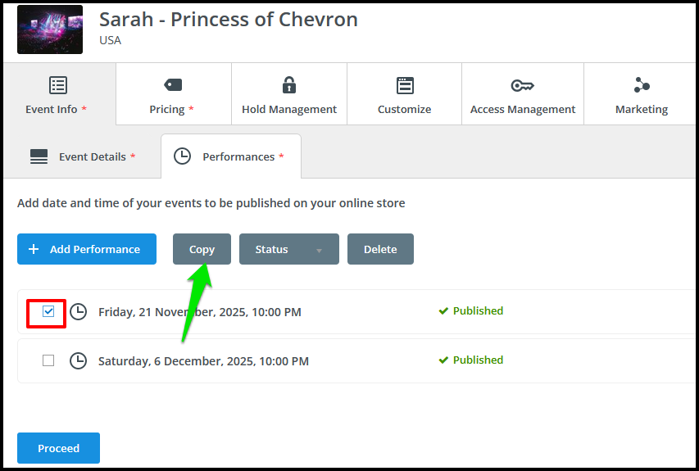Viewport: 699px width, 471px height.
Task: Click the Event Details monitor icon
Action: click(39, 156)
